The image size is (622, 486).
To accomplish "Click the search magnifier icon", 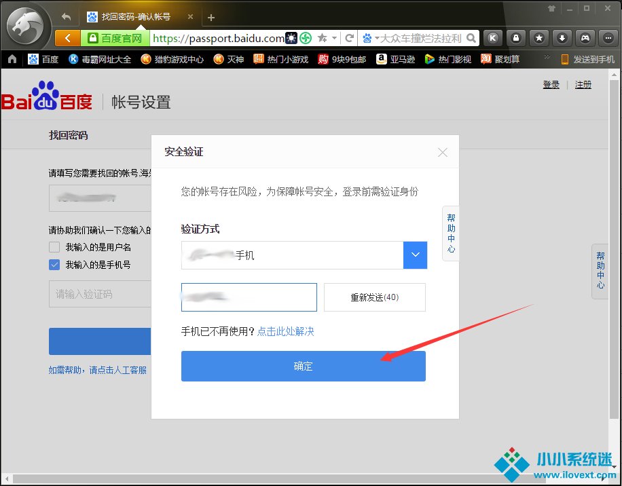I will pos(471,38).
